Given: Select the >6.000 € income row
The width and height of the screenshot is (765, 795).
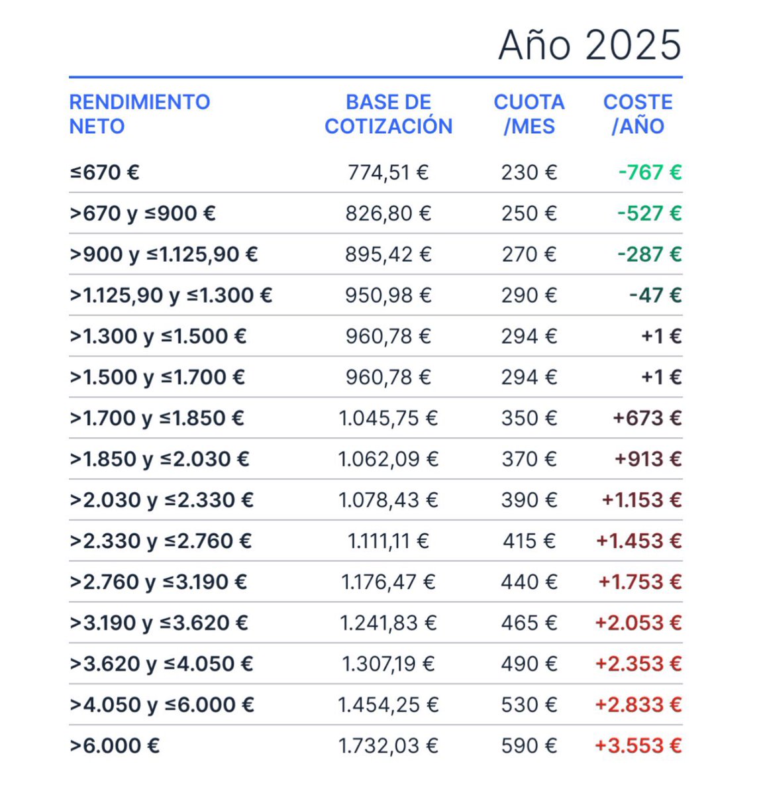Looking at the screenshot, I should [x=376, y=746].
